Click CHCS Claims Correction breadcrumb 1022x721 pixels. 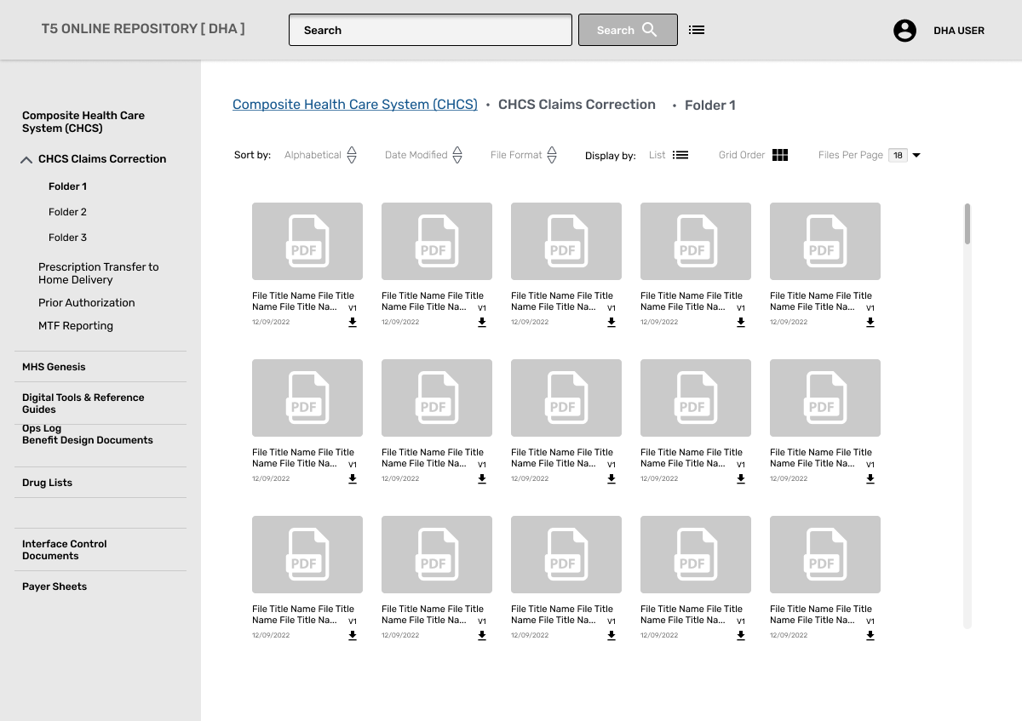577,105
